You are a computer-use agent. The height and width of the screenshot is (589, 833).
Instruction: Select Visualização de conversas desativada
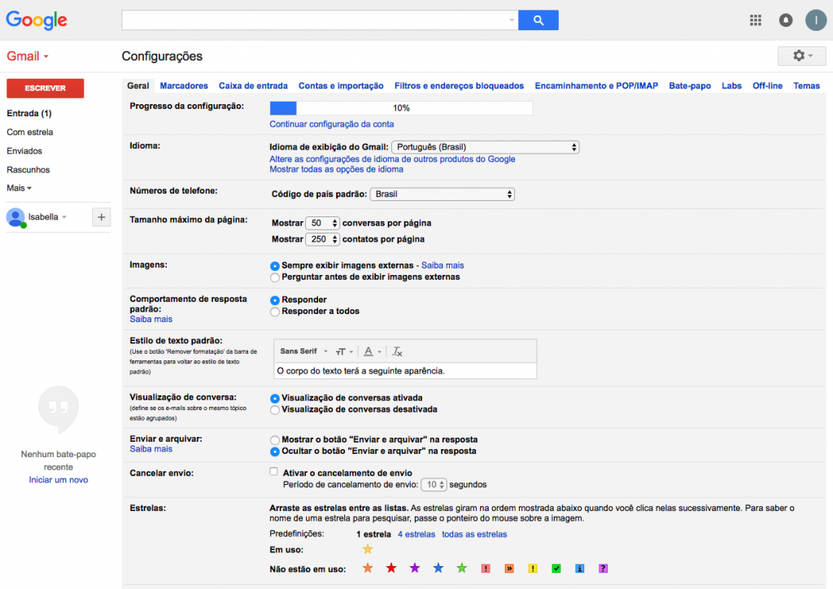[275, 410]
